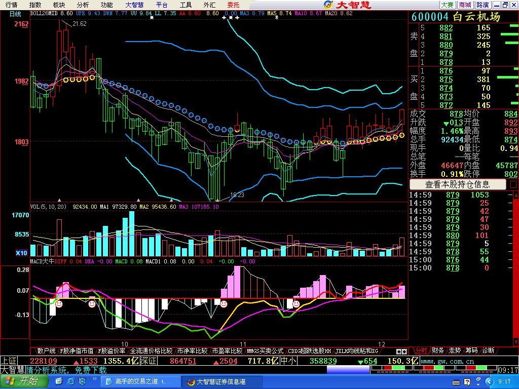Click the 16.23 low price annotation
519x389 pixels.
[x=237, y=195]
